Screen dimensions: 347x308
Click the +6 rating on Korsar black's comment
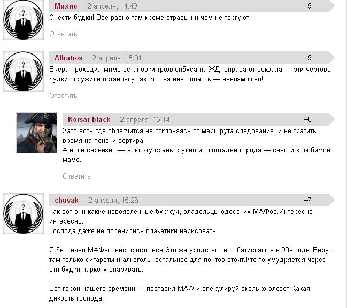[x=307, y=119]
